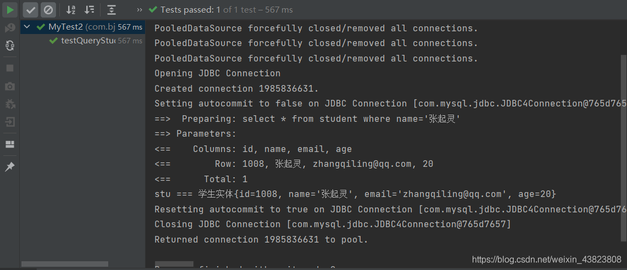Image resolution: width=627 pixels, height=270 pixels.
Task: Toggle auto-test rerun icon
Action: point(10,46)
